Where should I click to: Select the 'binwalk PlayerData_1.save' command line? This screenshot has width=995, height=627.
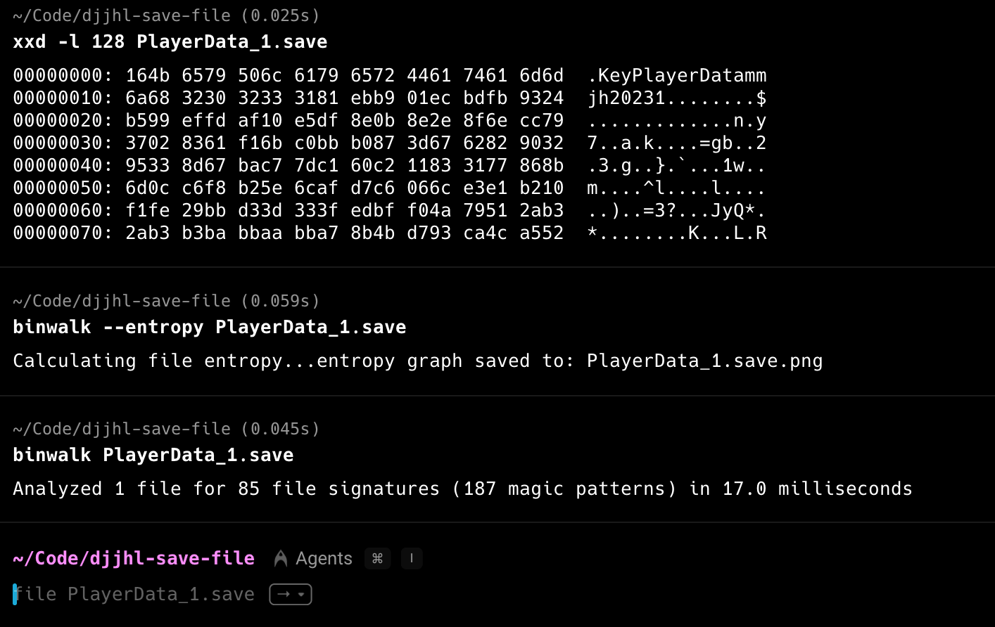[x=153, y=455]
